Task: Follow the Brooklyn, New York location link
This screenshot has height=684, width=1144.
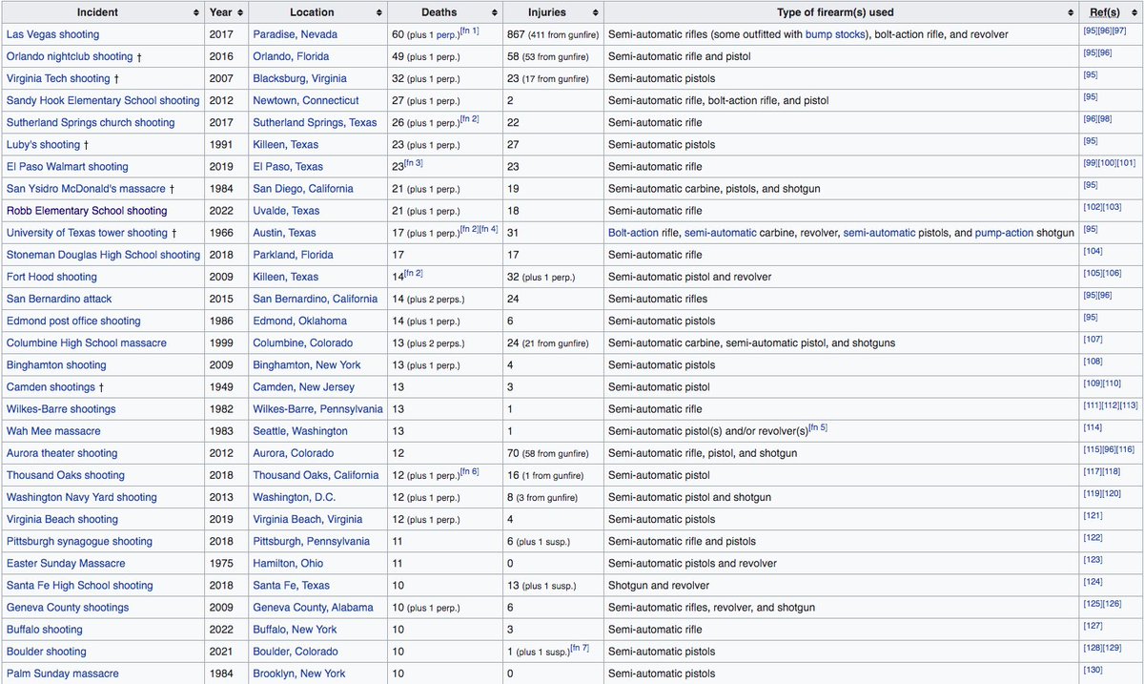Action: point(299,674)
